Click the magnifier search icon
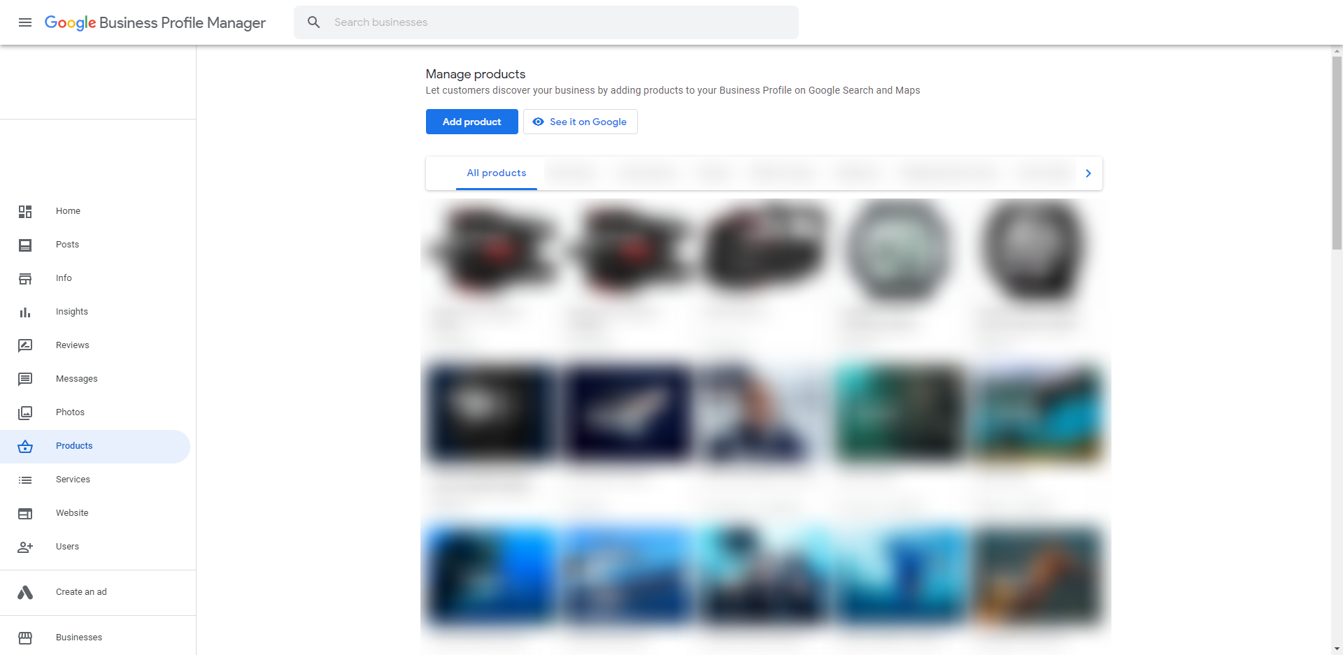 point(314,22)
